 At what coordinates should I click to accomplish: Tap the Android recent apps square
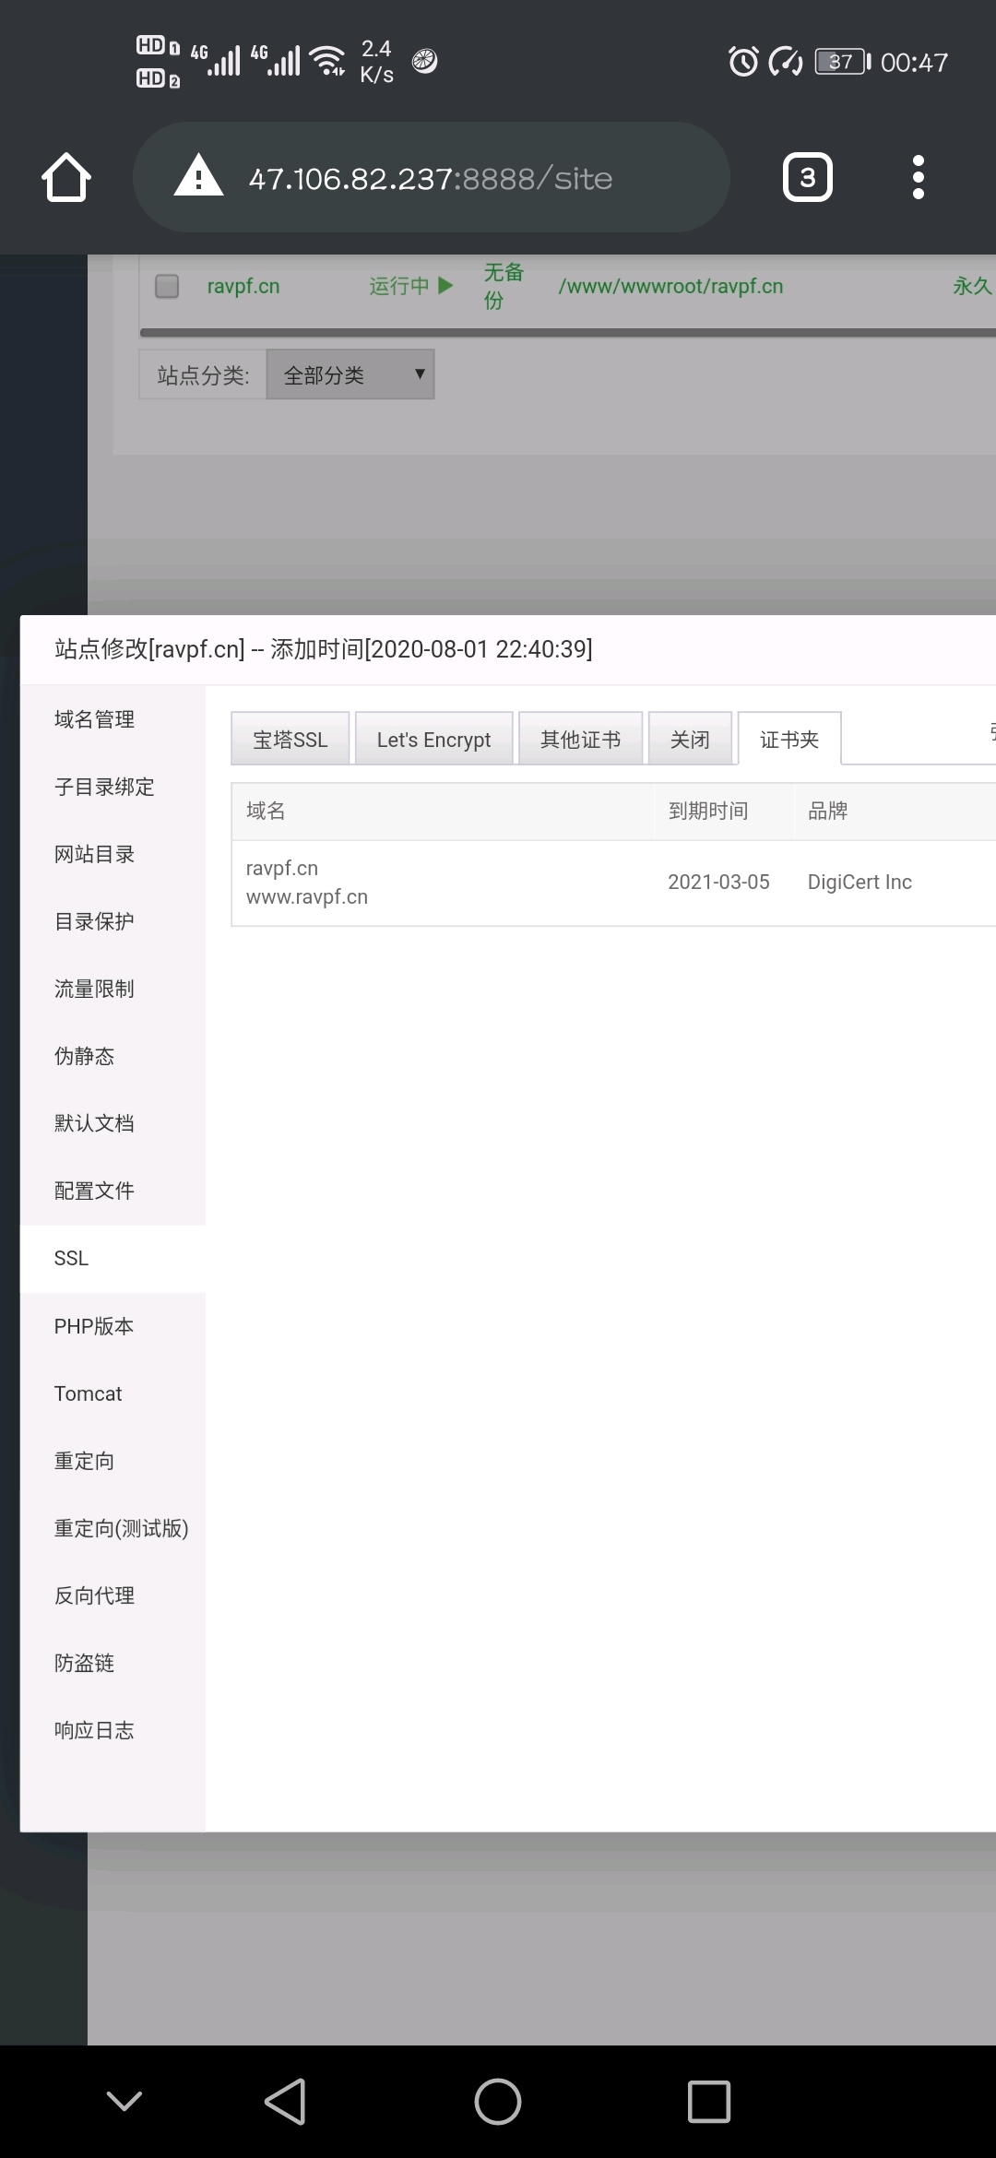click(x=709, y=2102)
